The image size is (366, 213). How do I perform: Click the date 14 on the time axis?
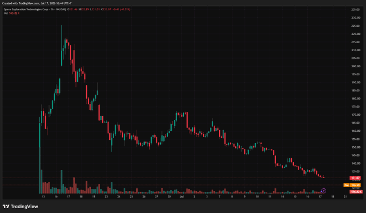(x=283, y=197)
